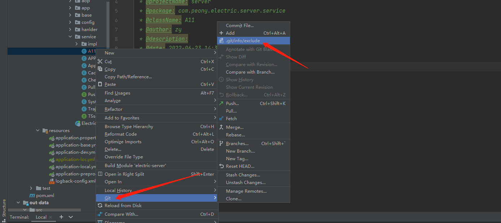The height and width of the screenshot is (223, 501).
Task: Open the Local History submenu
Action: [x=157, y=190]
